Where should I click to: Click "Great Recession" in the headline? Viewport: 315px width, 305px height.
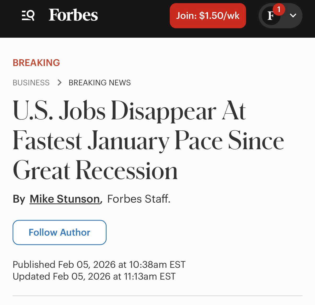95,171
